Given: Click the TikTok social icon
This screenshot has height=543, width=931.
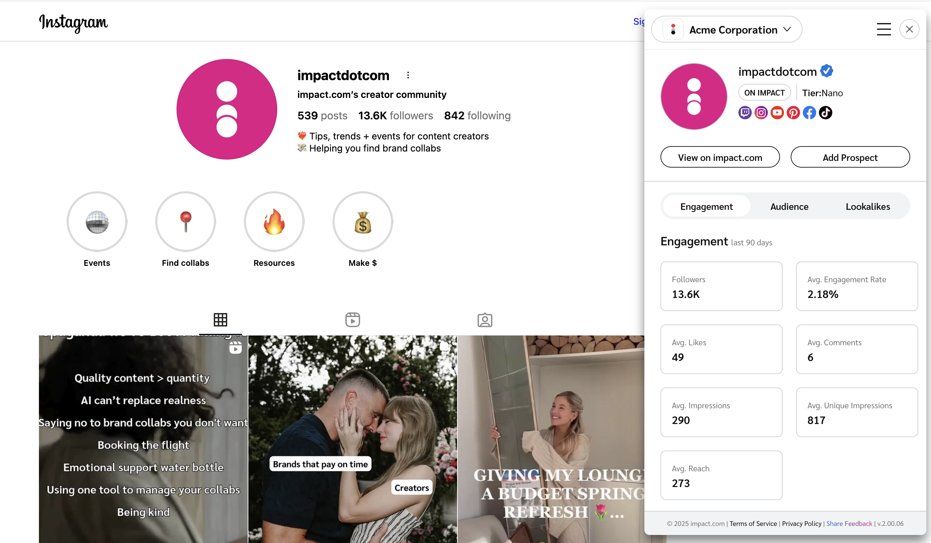Looking at the screenshot, I should coord(826,113).
